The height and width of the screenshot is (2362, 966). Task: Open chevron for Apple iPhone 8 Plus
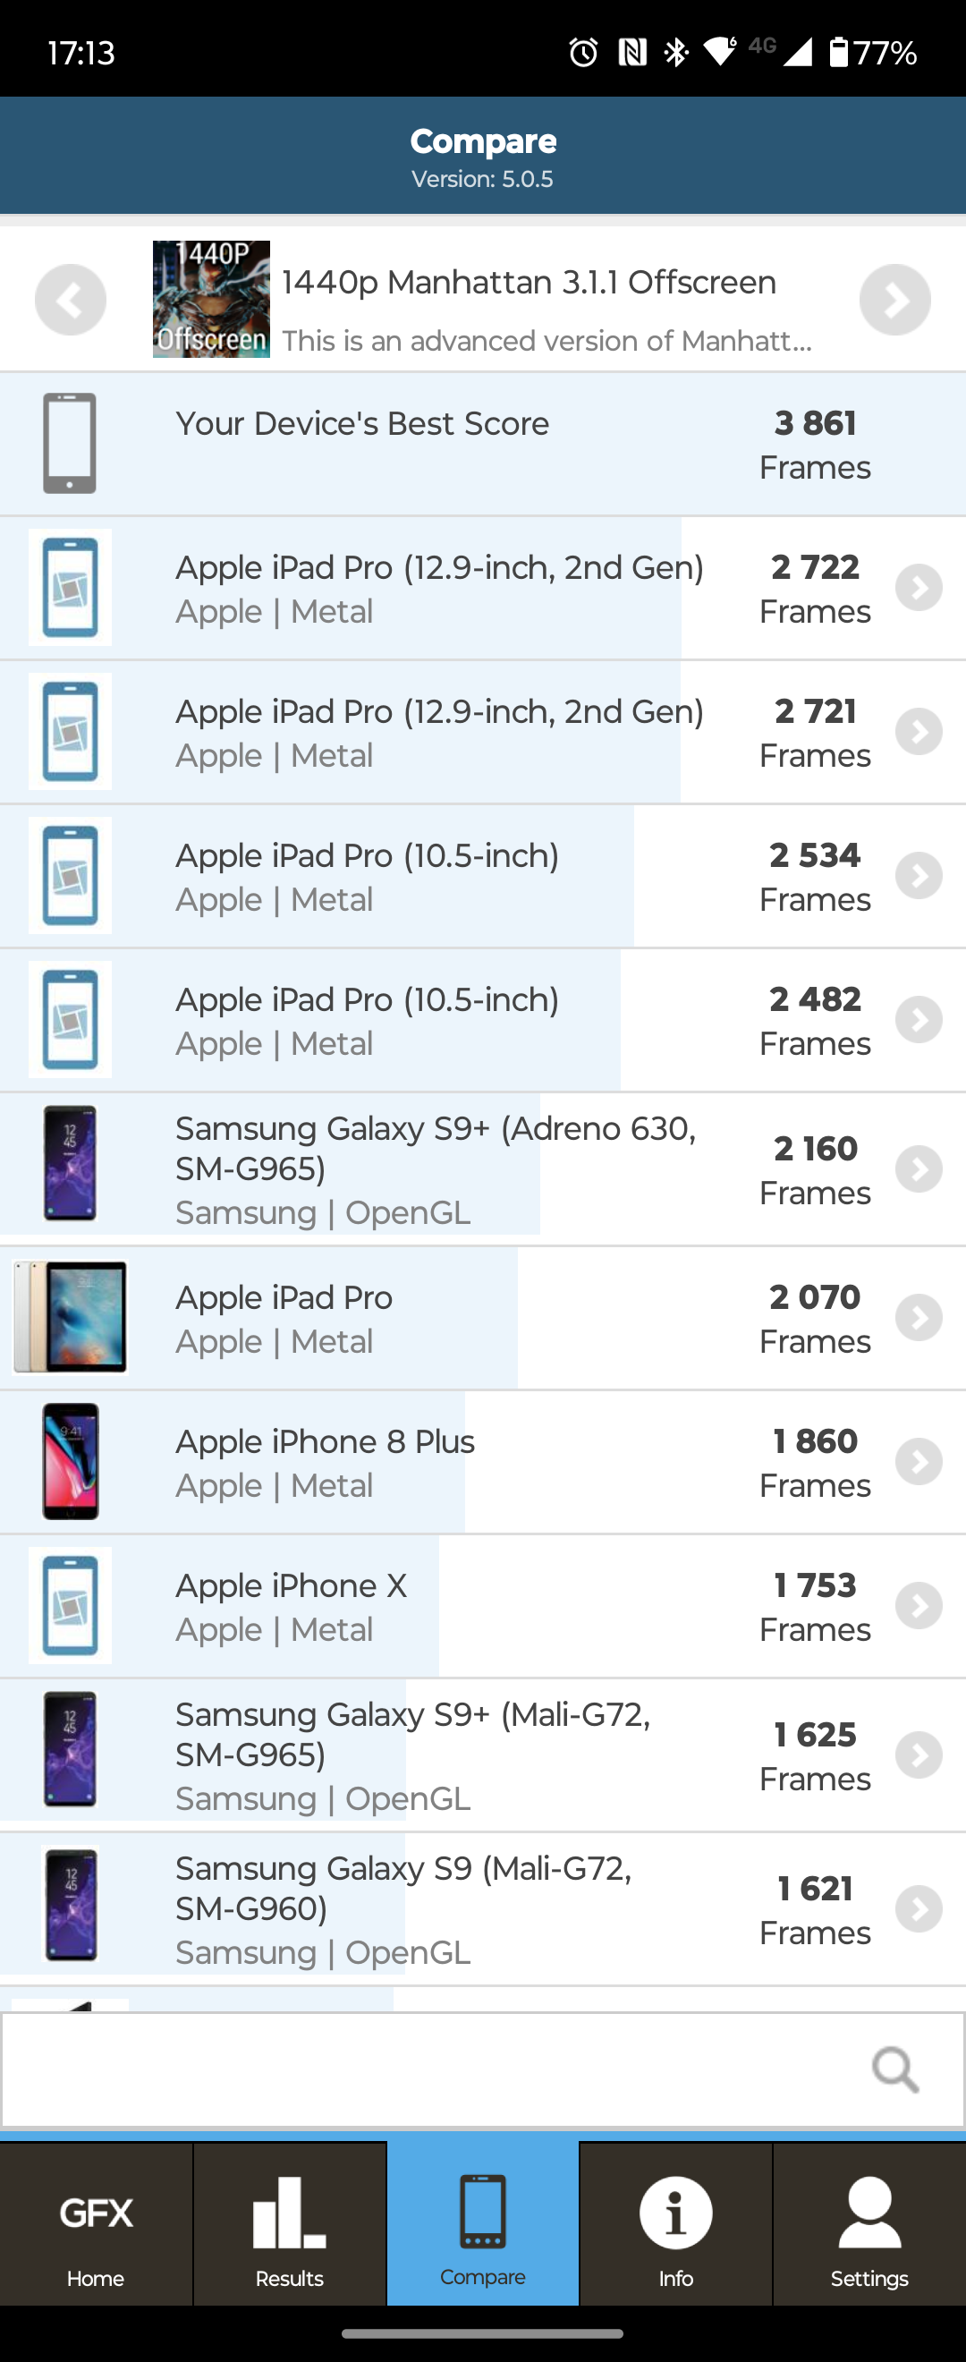[x=919, y=1462]
